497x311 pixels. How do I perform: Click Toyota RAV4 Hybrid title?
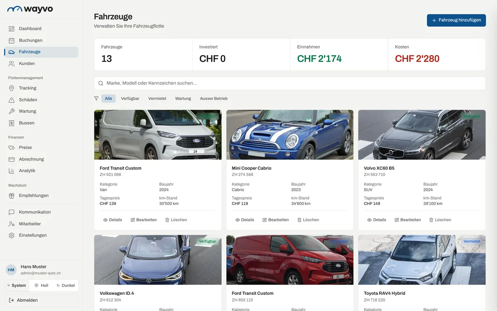pos(384,293)
